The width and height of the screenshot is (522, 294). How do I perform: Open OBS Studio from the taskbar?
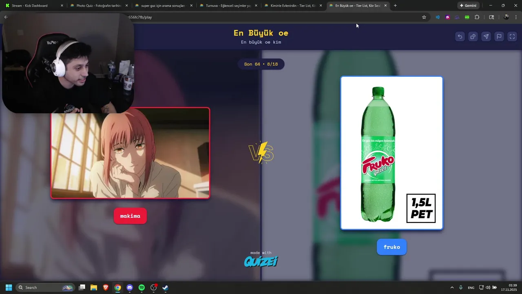(x=154, y=287)
